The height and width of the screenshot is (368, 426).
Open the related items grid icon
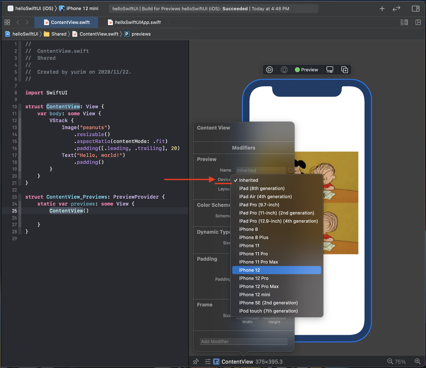tap(7, 22)
